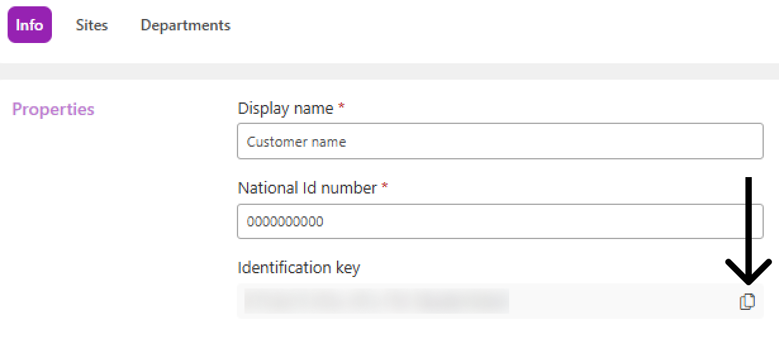Click the Display name label
The width and height of the screenshot is (779, 339).
click(286, 108)
